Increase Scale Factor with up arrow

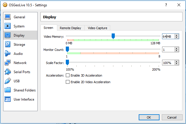point(177,61)
